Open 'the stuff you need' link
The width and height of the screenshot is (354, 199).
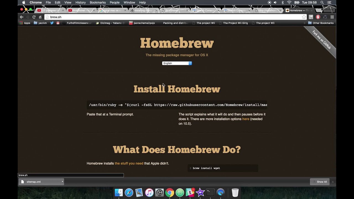(x=129, y=163)
